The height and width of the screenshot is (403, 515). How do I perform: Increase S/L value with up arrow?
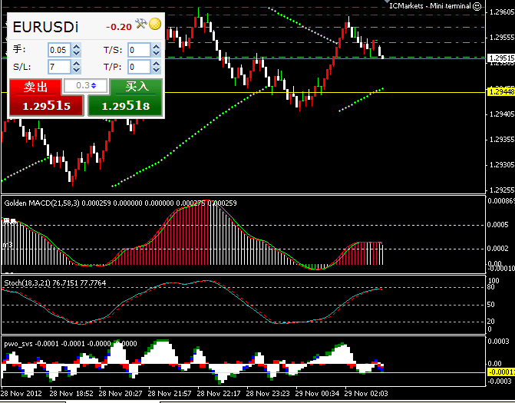(x=76, y=64)
